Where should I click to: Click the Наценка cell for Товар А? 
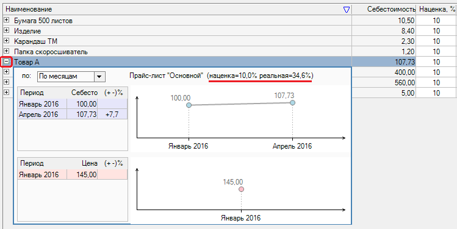[436, 62]
